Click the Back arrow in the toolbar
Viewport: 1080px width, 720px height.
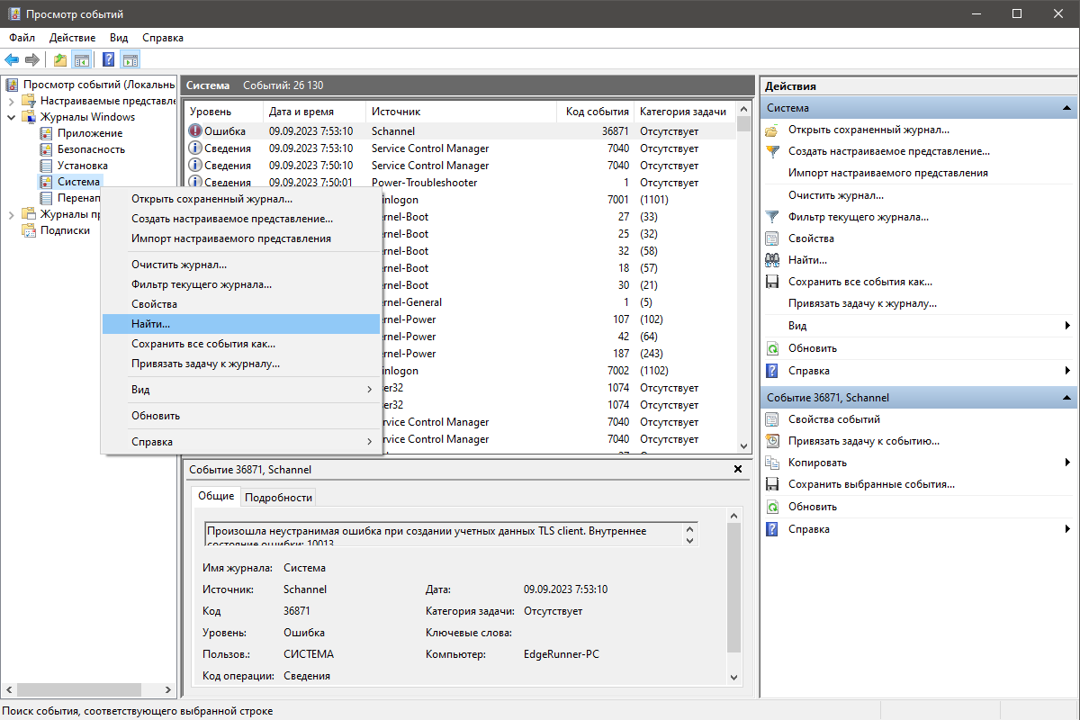tap(12, 60)
